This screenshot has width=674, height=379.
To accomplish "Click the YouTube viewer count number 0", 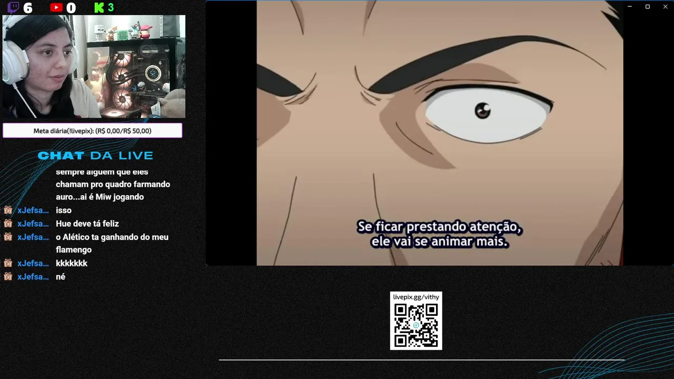I will tap(71, 8).
